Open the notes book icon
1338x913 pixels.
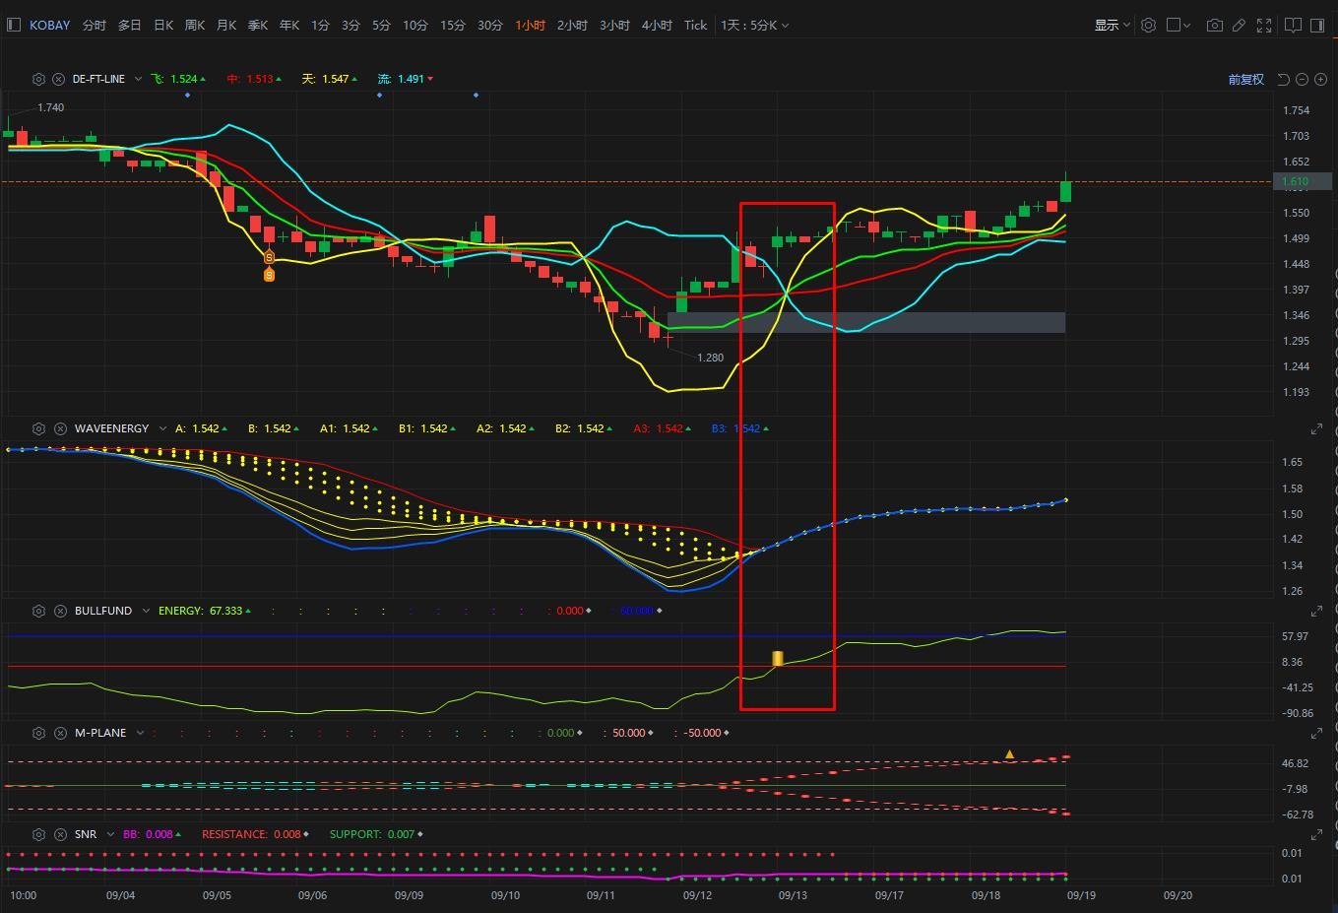click(1294, 25)
